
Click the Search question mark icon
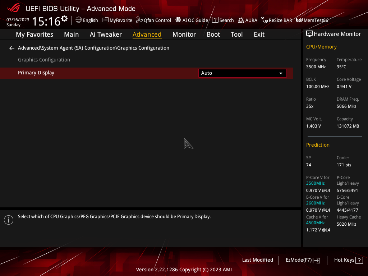(x=215, y=20)
